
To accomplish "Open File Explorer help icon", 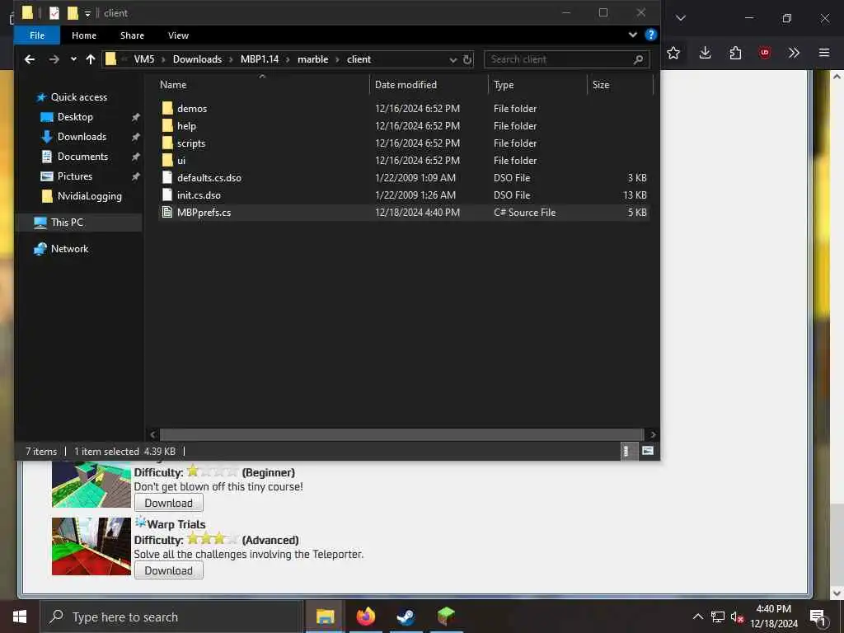I will click(651, 35).
